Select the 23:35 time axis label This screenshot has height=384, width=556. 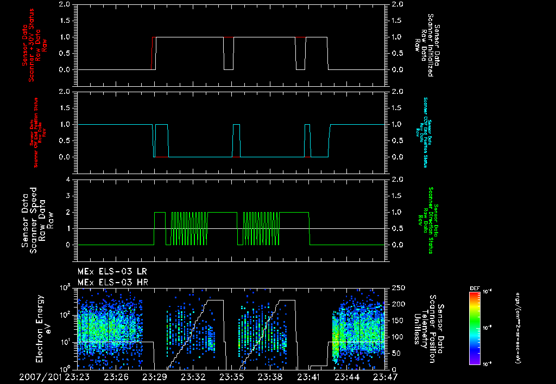[x=231, y=377]
